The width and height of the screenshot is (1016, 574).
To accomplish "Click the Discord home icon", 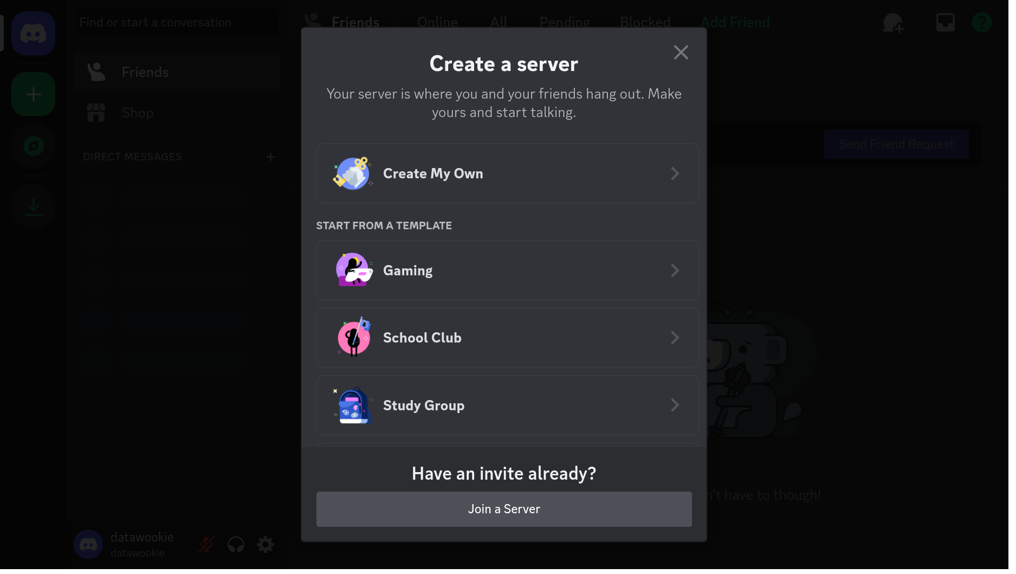I will [33, 33].
